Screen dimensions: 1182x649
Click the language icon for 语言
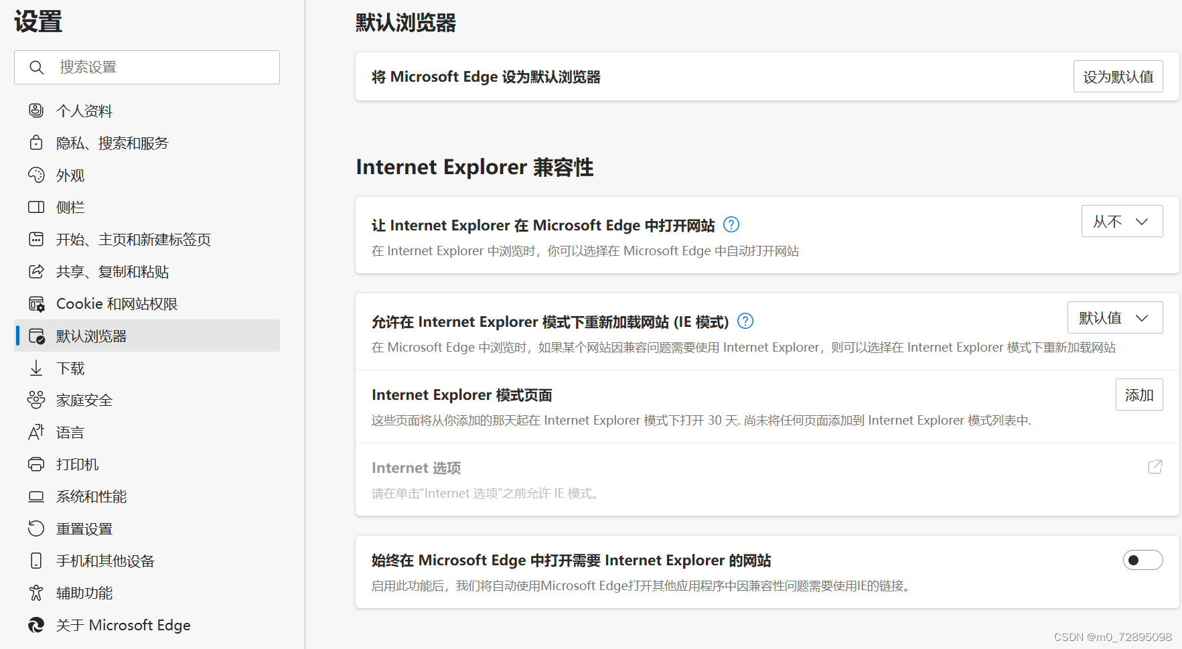click(x=36, y=432)
